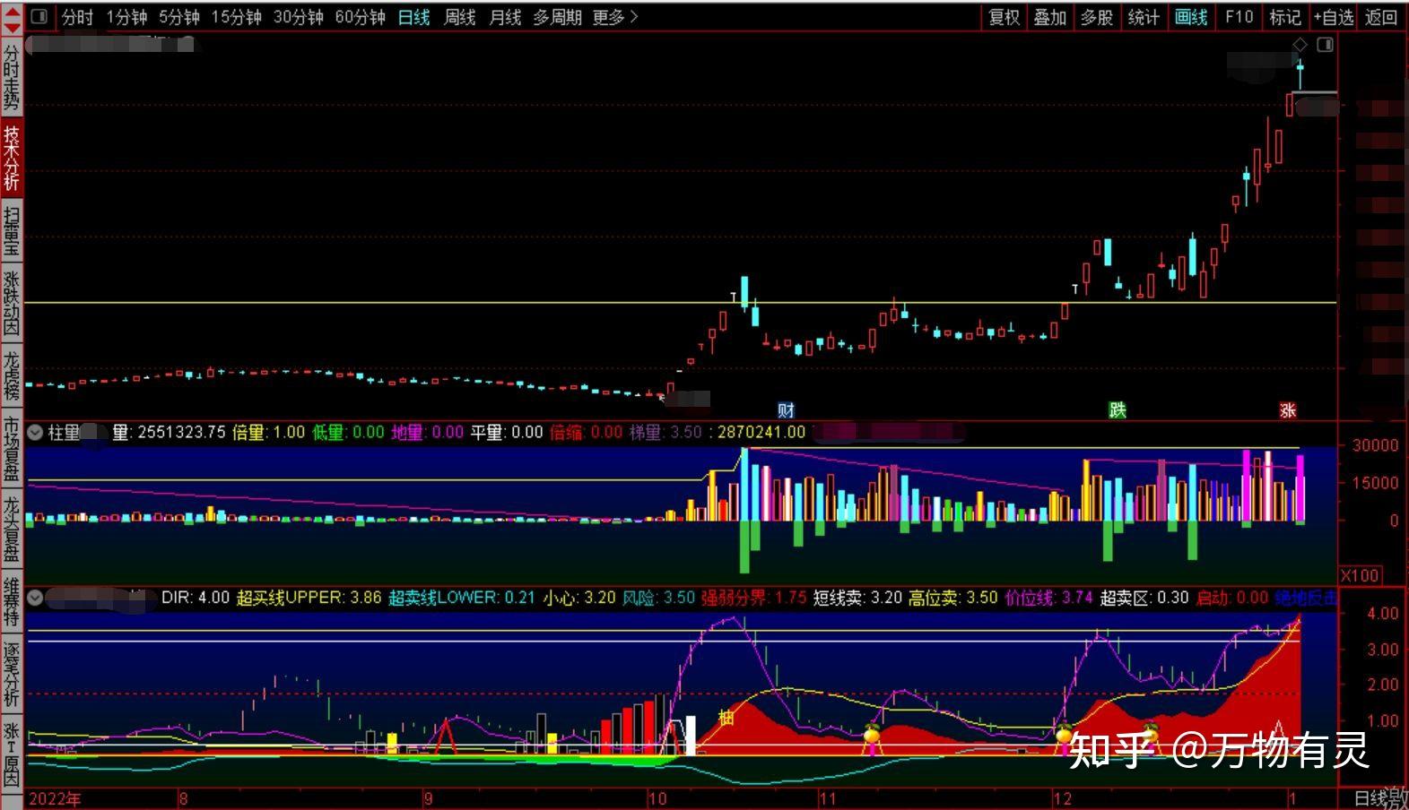The height and width of the screenshot is (810, 1409).
Task: Click the 返回 back button
Action: click(1381, 17)
